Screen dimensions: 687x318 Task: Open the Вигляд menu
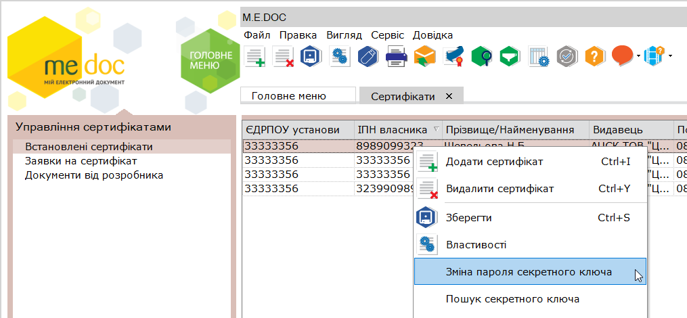344,35
